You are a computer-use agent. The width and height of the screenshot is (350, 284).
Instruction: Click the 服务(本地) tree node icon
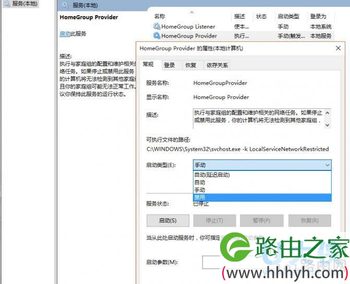coord(7,4)
